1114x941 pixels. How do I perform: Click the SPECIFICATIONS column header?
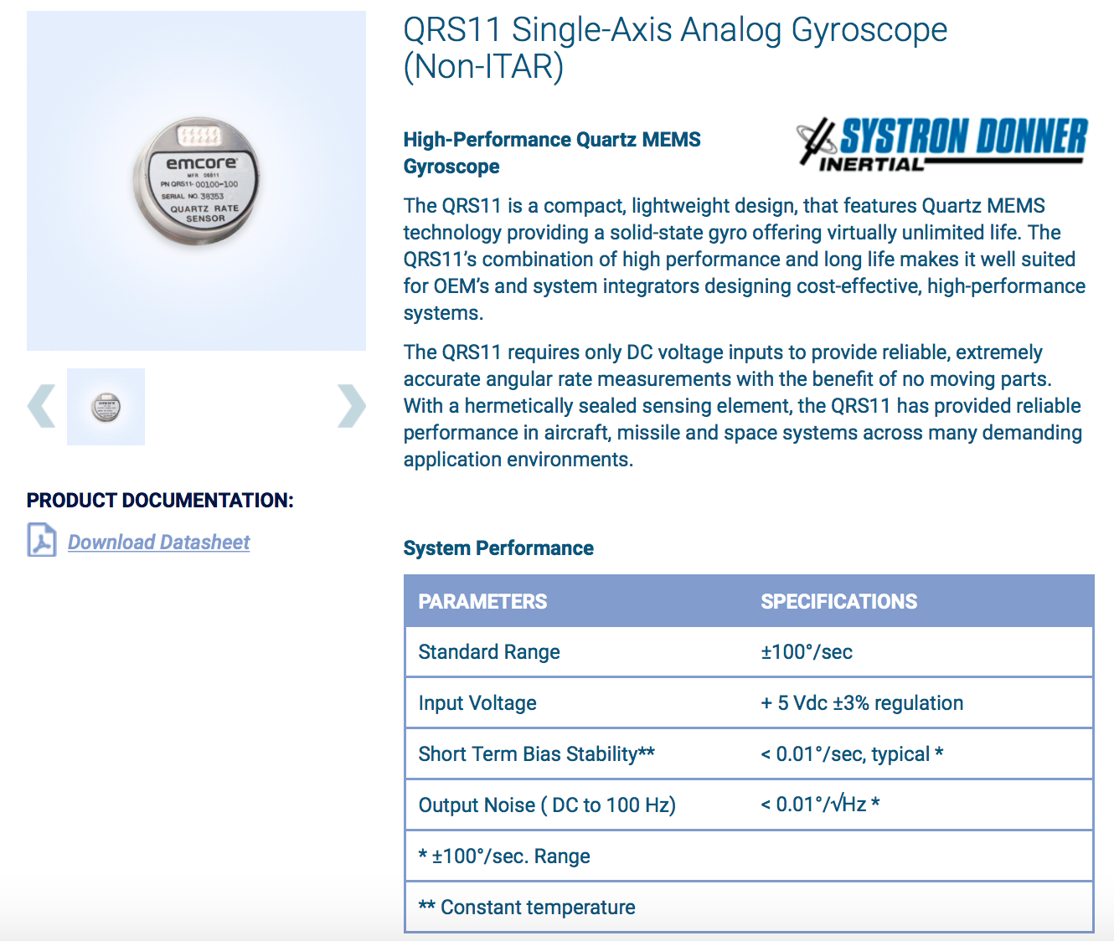point(838,601)
